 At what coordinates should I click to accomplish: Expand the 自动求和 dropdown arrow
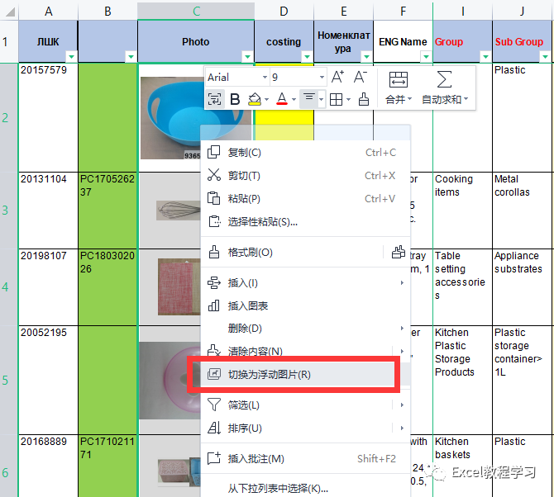pyautogui.click(x=466, y=99)
